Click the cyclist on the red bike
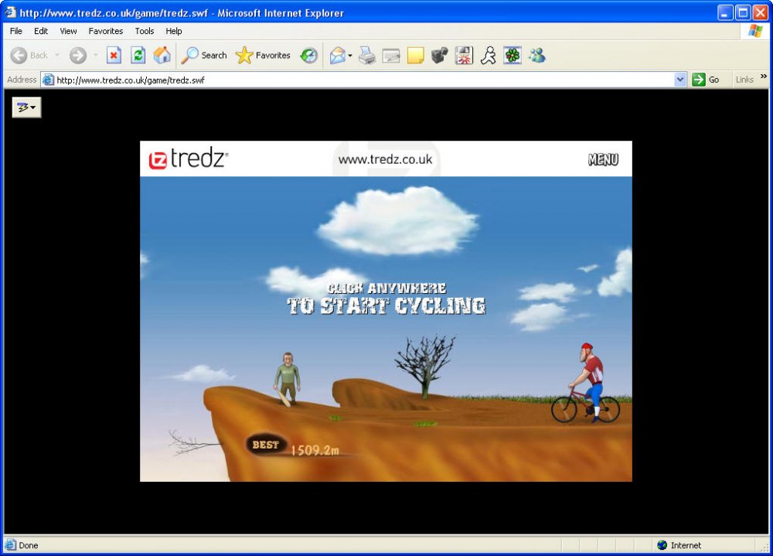Viewport: 773px width, 556px height. tap(587, 384)
